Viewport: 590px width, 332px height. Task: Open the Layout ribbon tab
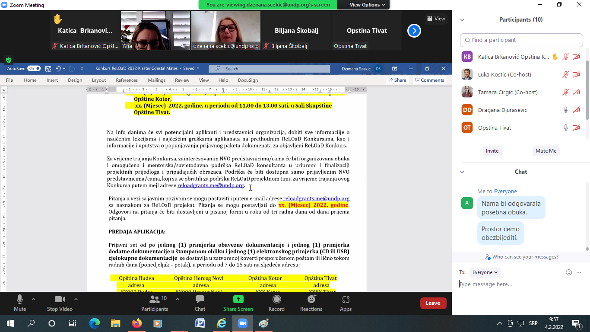point(99,80)
